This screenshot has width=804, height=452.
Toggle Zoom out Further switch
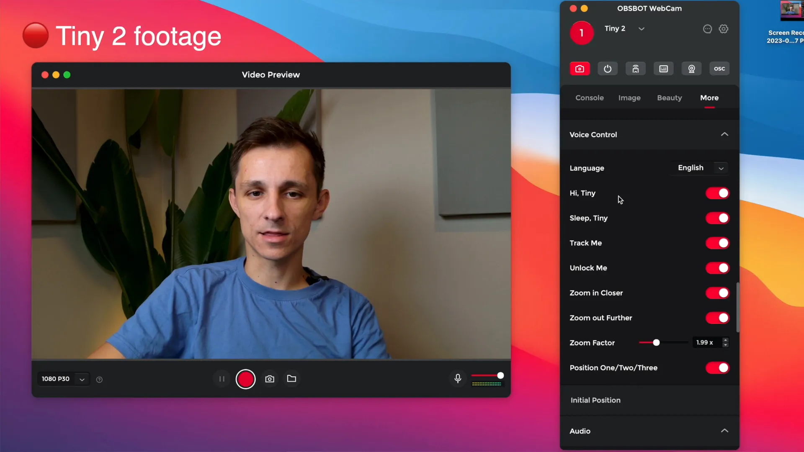point(717,318)
